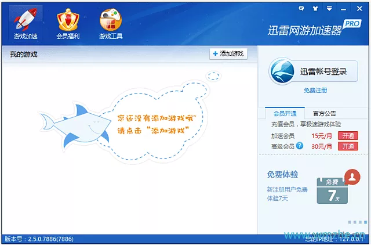Close the accelerator window
The height and width of the screenshot is (245, 371).
point(359,9)
